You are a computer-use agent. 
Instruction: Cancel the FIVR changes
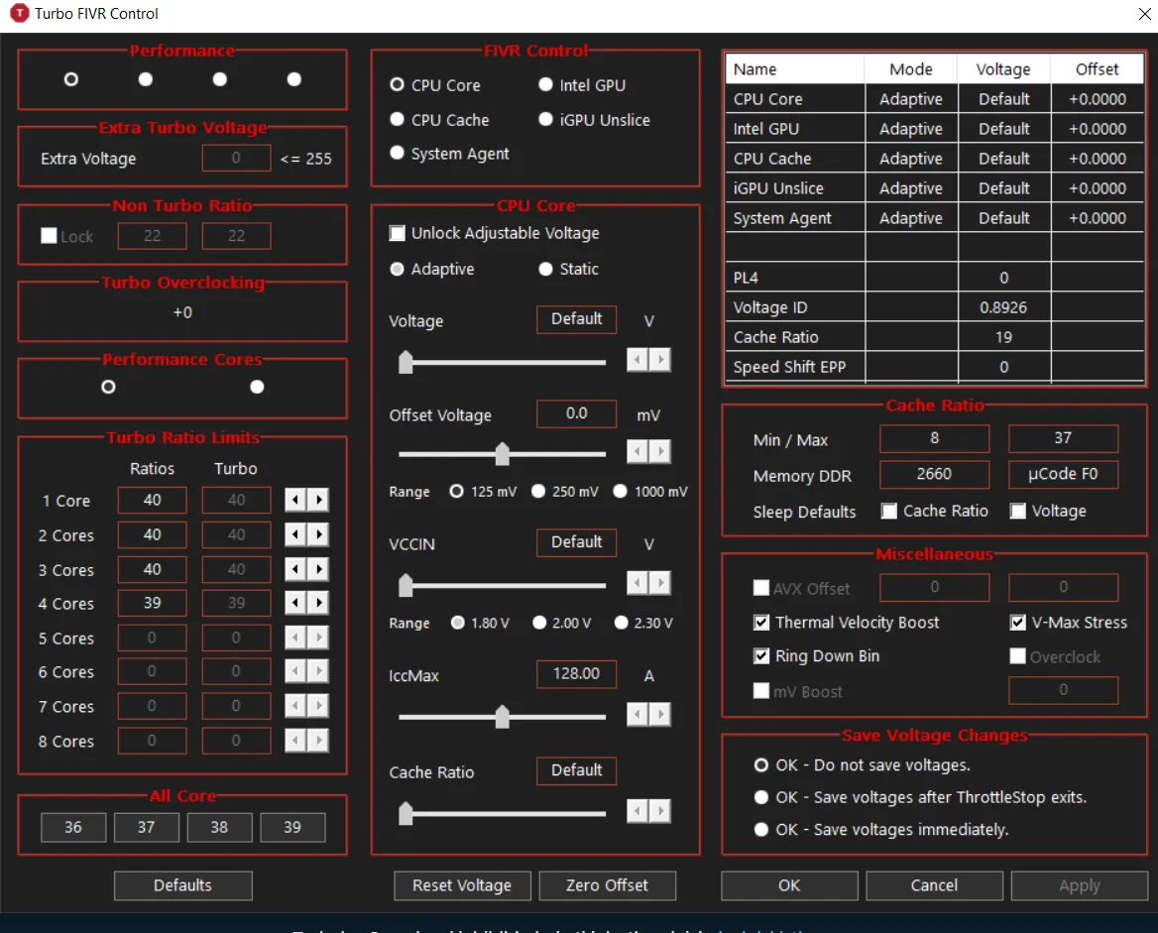(934, 885)
